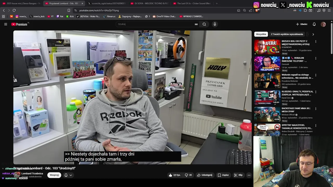Show more filter chips with right arrow
The width and height of the screenshot is (333, 187).
pyautogui.click(x=313, y=34)
